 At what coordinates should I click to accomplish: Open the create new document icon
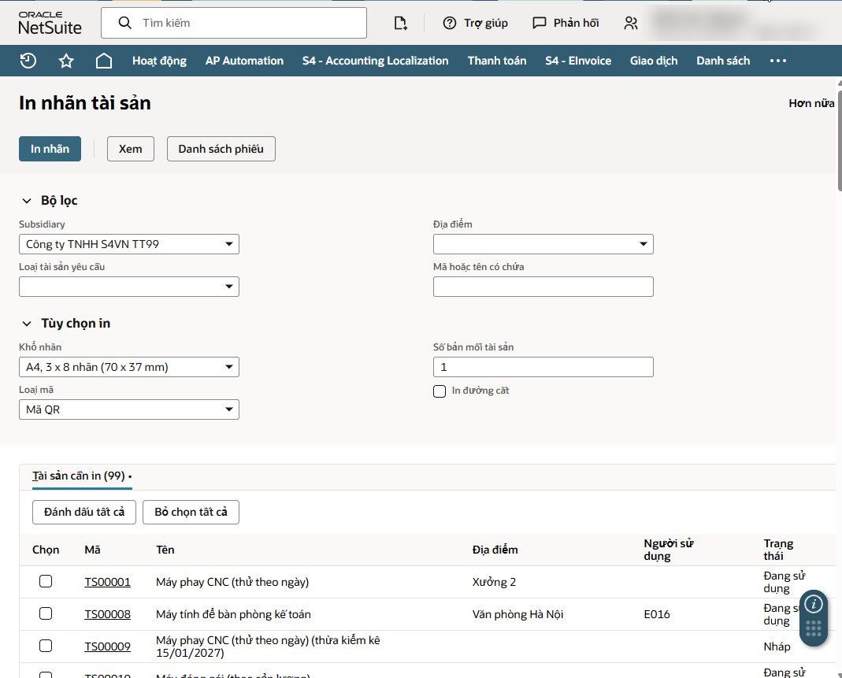pos(401,23)
